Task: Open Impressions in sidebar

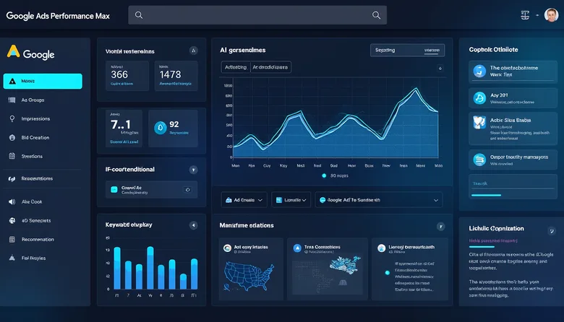Action: [35, 119]
